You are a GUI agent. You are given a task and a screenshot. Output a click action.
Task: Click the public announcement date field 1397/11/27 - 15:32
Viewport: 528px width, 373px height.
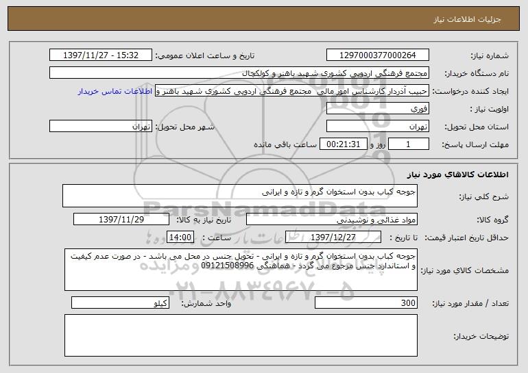click(101, 55)
